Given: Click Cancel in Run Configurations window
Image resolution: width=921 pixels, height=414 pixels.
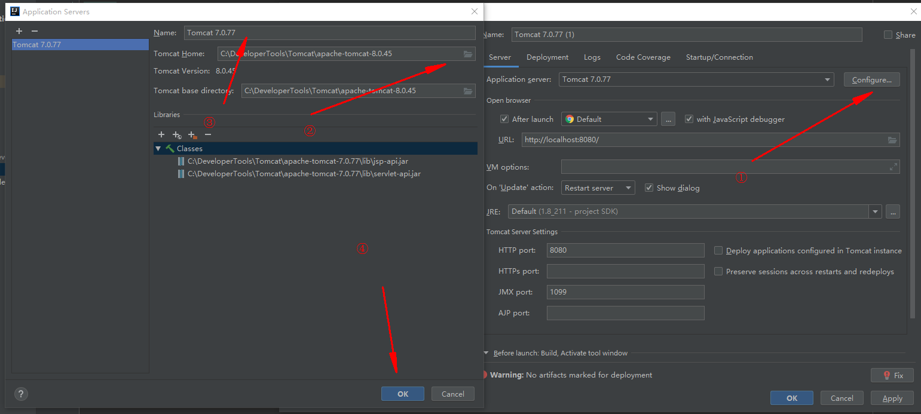Looking at the screenshot, I should (x=842, y=398).
